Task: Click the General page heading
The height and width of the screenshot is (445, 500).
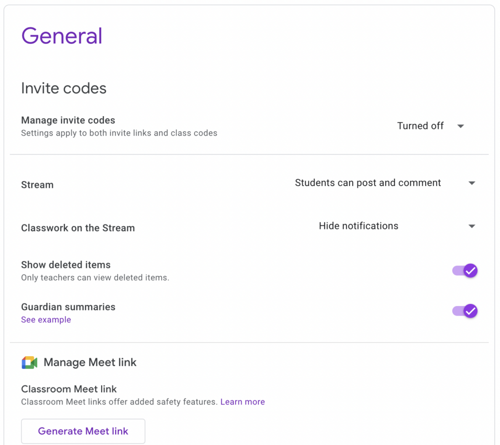Action: pyautogui.click(x=62, y=36)
